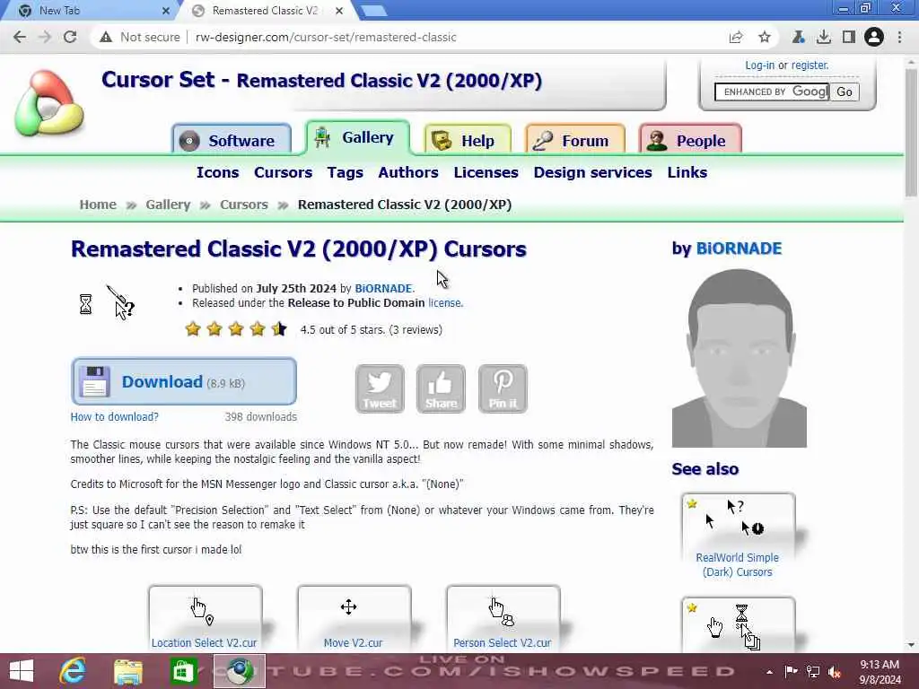Open Person Select V2.cur cursor
The height and width of the screenshot is (689, 919).
pyautogui.click(x=503, y=642)
